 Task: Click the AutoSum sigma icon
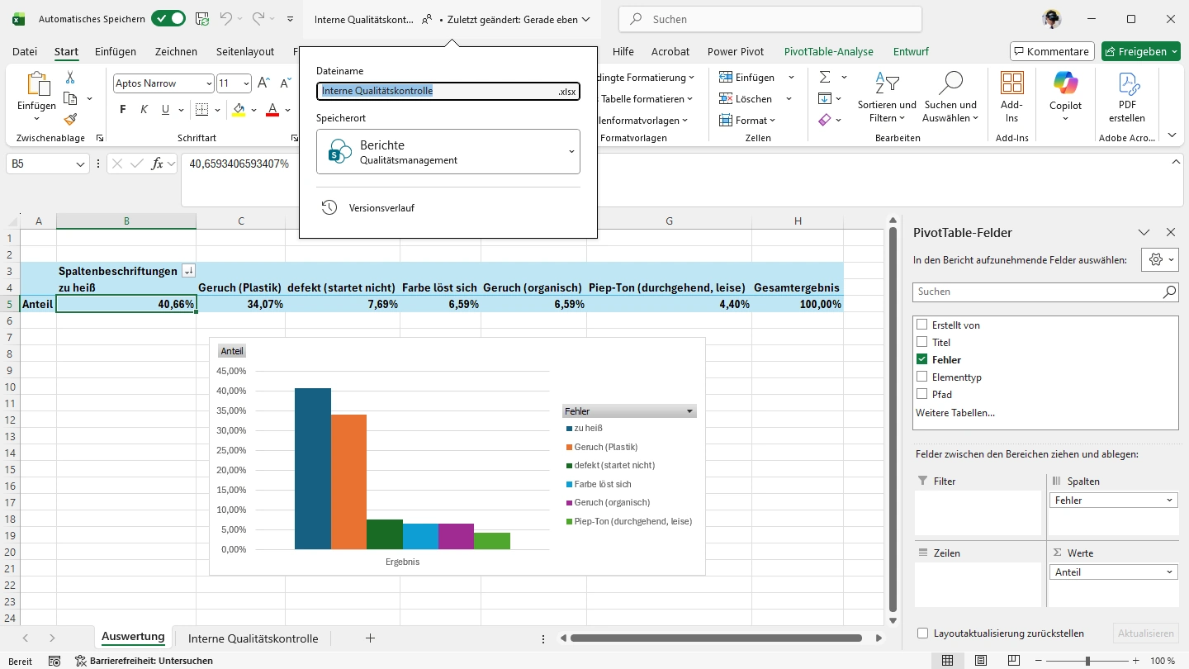[x=825, y=78]
